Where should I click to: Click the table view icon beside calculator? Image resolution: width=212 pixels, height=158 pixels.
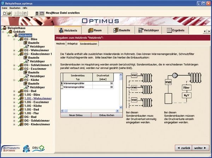41,13
